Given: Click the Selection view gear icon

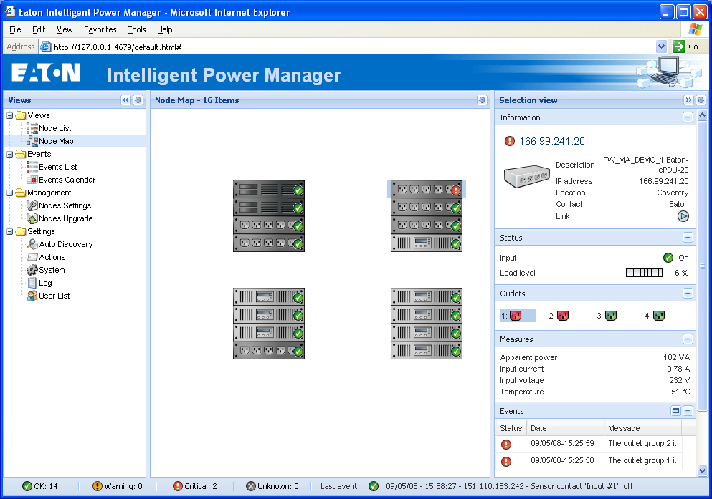Looking at the screenshot, I should point(701,100).
